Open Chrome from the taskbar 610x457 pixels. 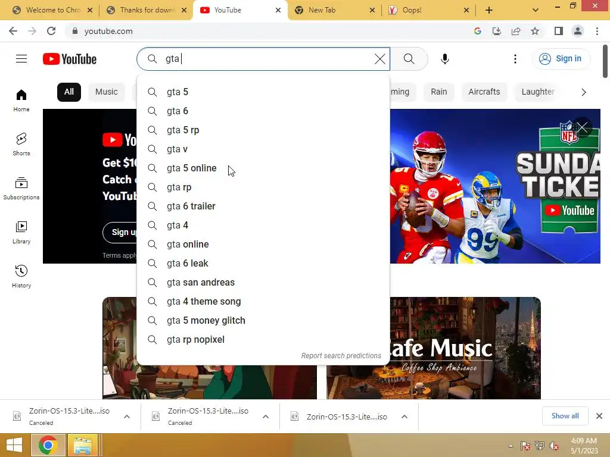(x=48, y=445)
